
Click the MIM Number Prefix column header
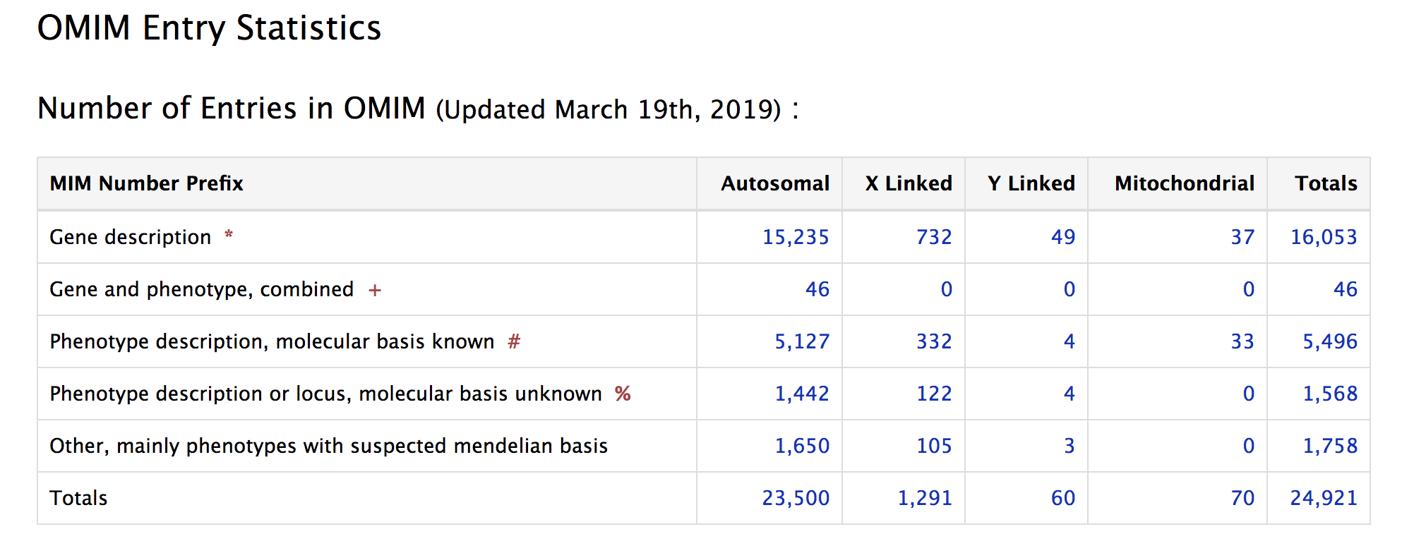pyautogui.click(x=146, y=183)
